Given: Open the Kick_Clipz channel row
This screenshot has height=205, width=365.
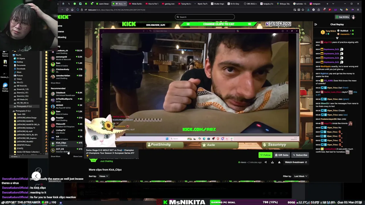Looking at the screenshot, I should 67,144.
